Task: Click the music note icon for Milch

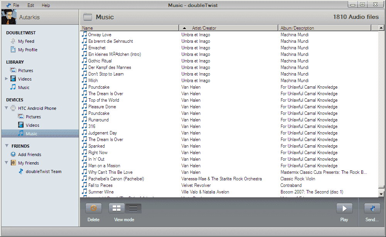Action: (85, 80)
